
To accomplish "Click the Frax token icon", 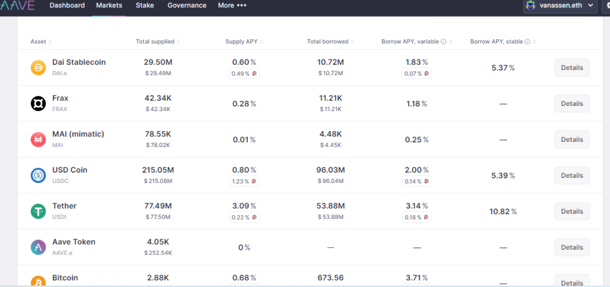I will [x=38, y=103].
